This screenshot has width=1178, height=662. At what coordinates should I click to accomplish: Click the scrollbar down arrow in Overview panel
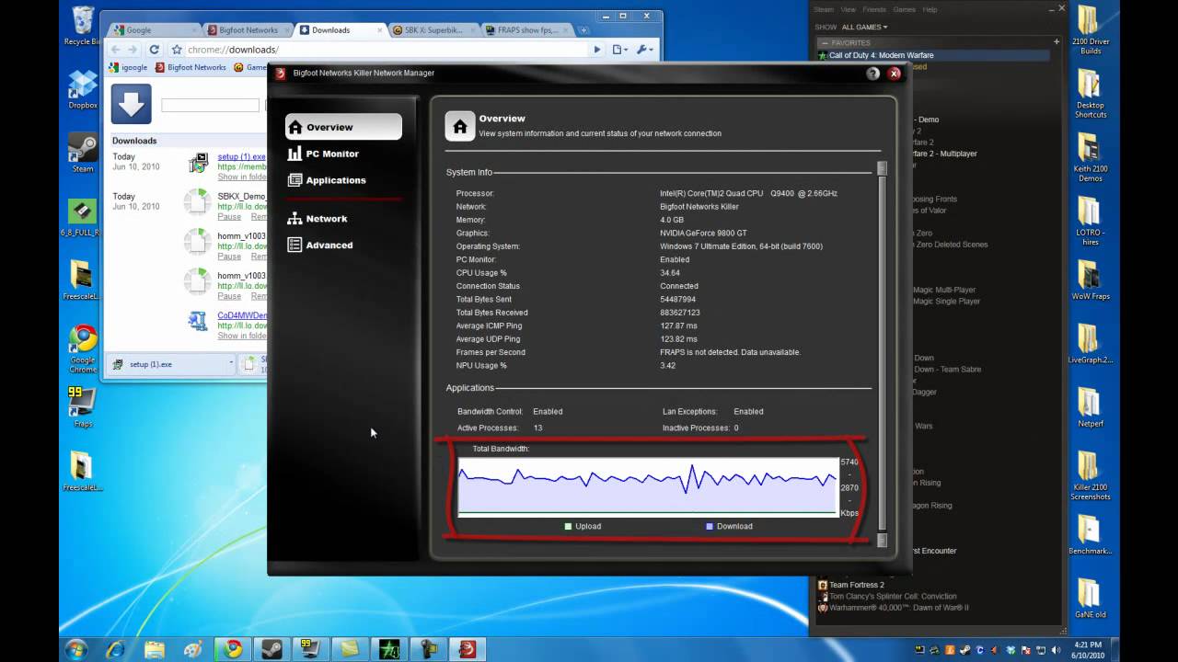click(x=882, y=541)
